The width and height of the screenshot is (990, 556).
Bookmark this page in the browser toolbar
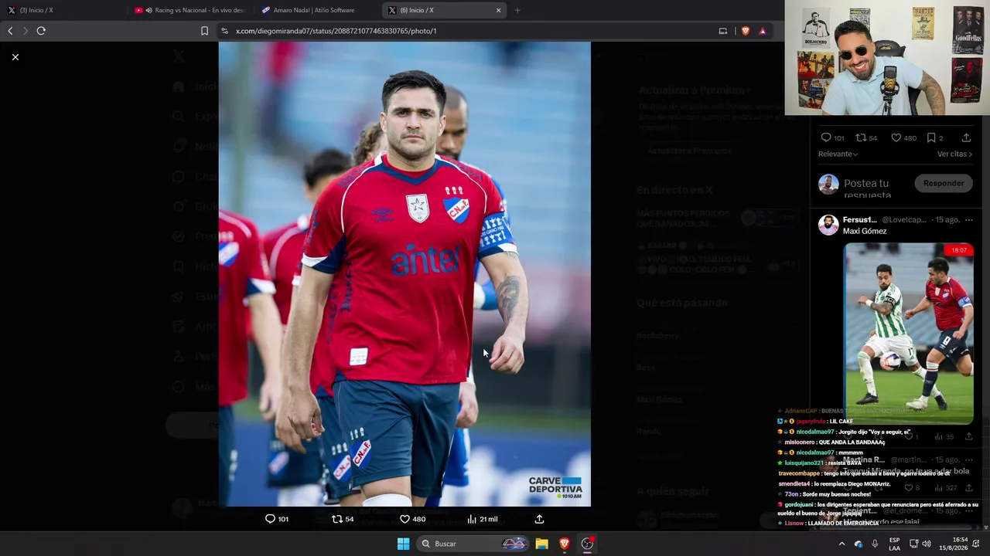click(x=204, y=31)
